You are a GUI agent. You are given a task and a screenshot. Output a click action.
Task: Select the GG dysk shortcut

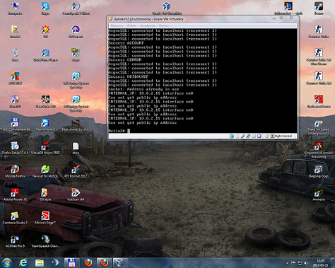[45, 194]
